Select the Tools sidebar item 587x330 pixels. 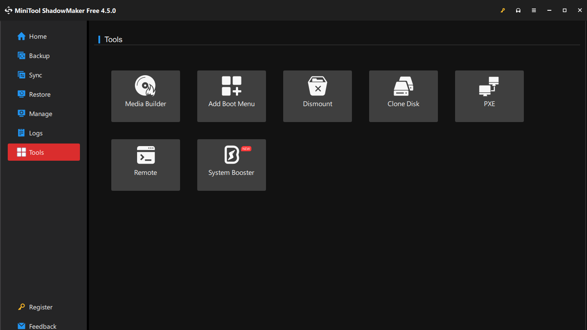click(x=43, y=152)
